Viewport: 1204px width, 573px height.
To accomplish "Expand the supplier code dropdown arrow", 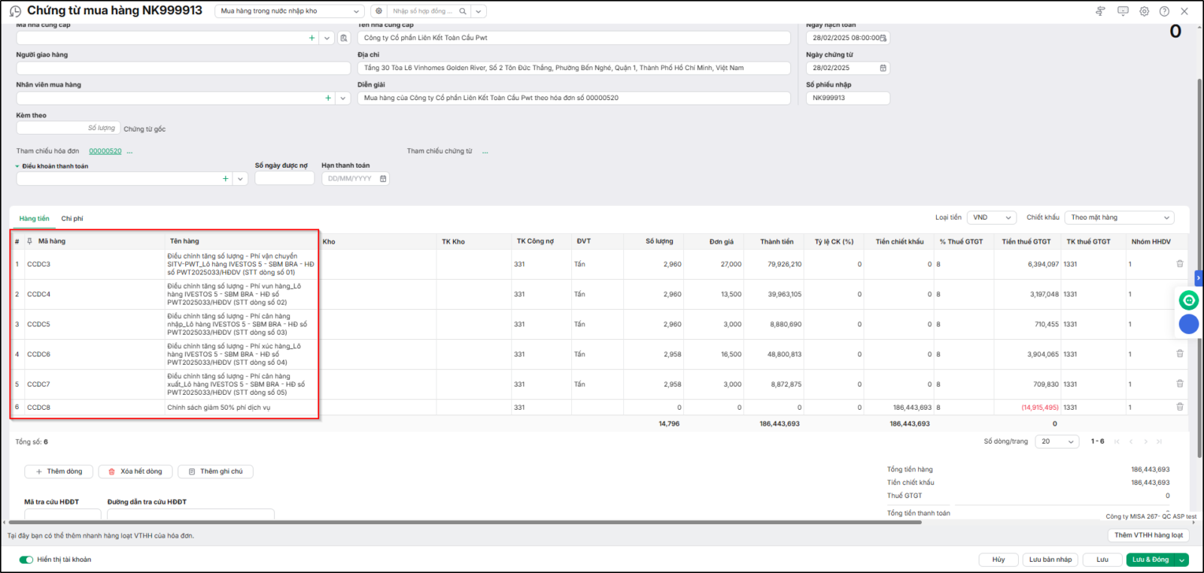I will pyautogui.click(x=327, y=38).
